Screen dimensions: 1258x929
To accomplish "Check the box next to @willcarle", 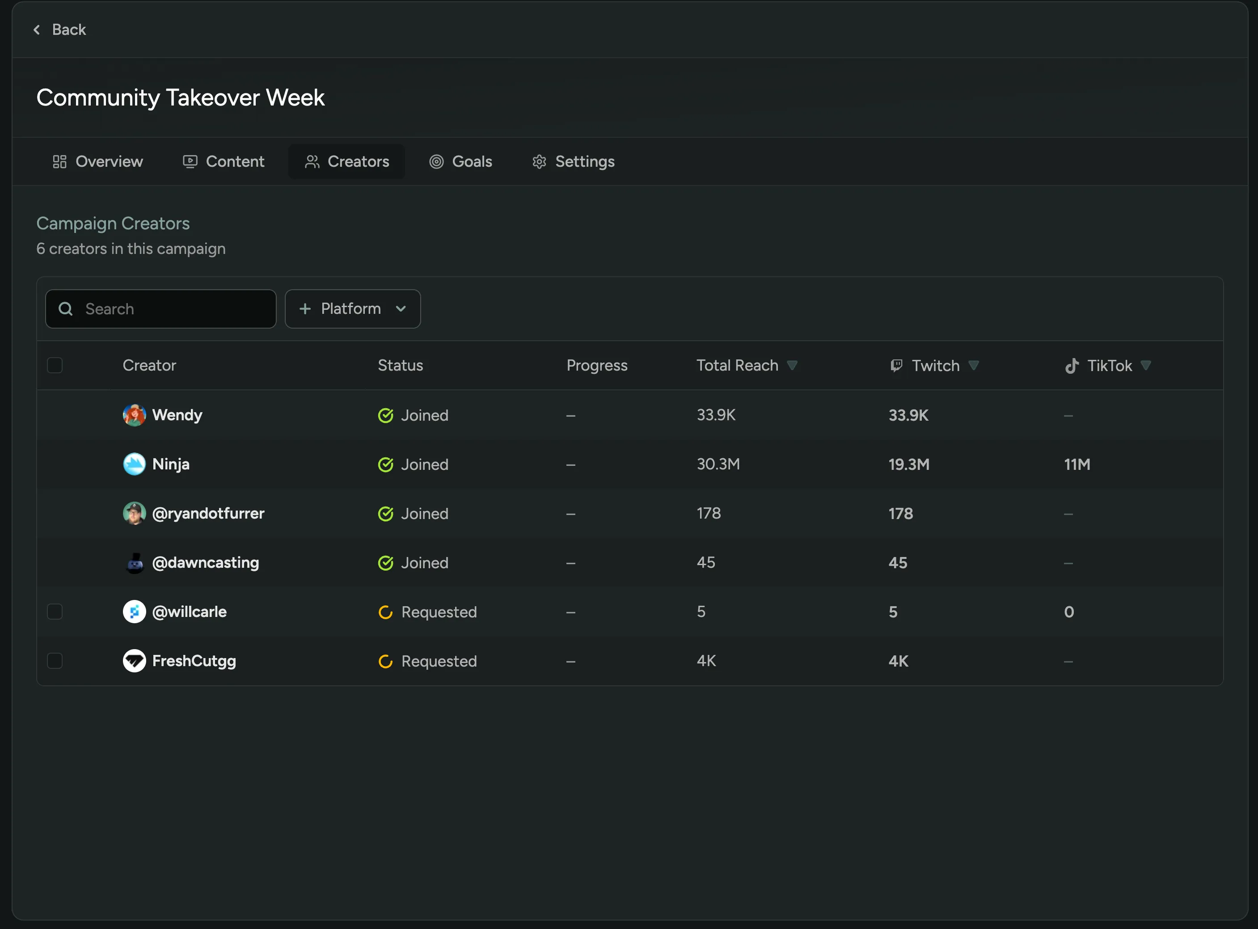I will pyautogui.click(x=55, y=611).
